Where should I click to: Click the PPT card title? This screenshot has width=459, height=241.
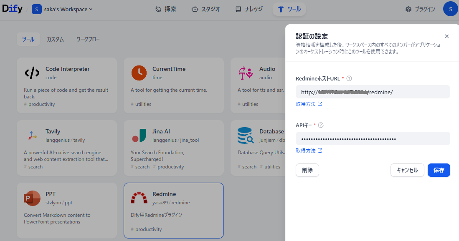[51, 194]
